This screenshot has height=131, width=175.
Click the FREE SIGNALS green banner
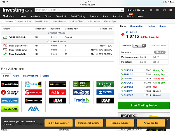pos(10,109)
